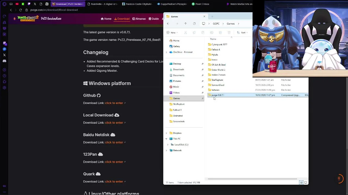Screen dimensions: 348x195
Task: Click Baidu Netdisk 'click to enter' link
Action: pos(114,142)
